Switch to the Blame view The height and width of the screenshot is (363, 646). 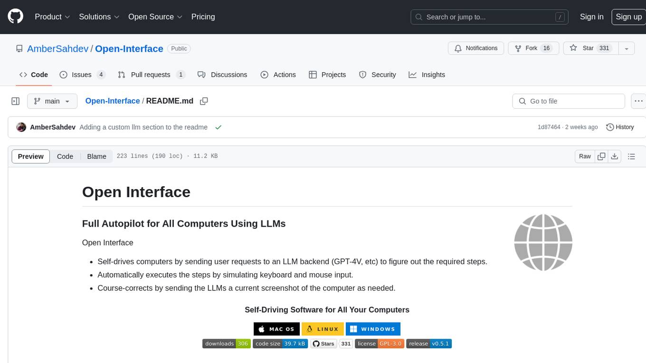pyautogui.click(x=96, y=156)
